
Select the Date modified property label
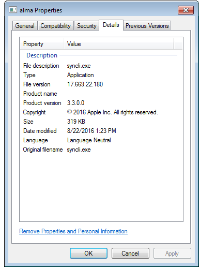pyautogui.click(x=40, y=131)
